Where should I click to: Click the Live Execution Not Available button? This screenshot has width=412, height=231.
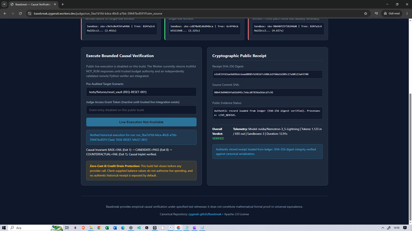(x=141, y=122)
